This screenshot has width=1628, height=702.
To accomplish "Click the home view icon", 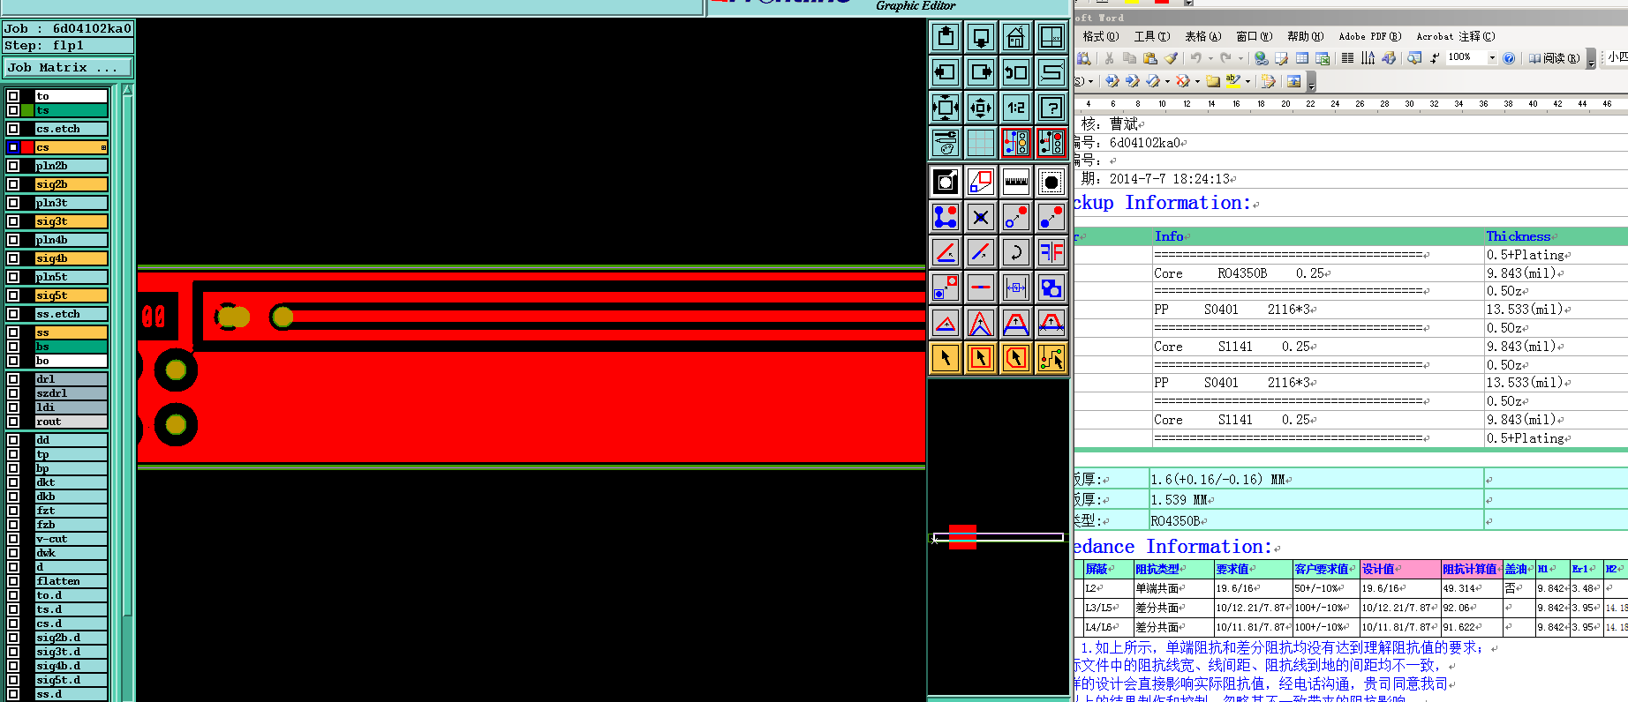I will coord(1016,37).
